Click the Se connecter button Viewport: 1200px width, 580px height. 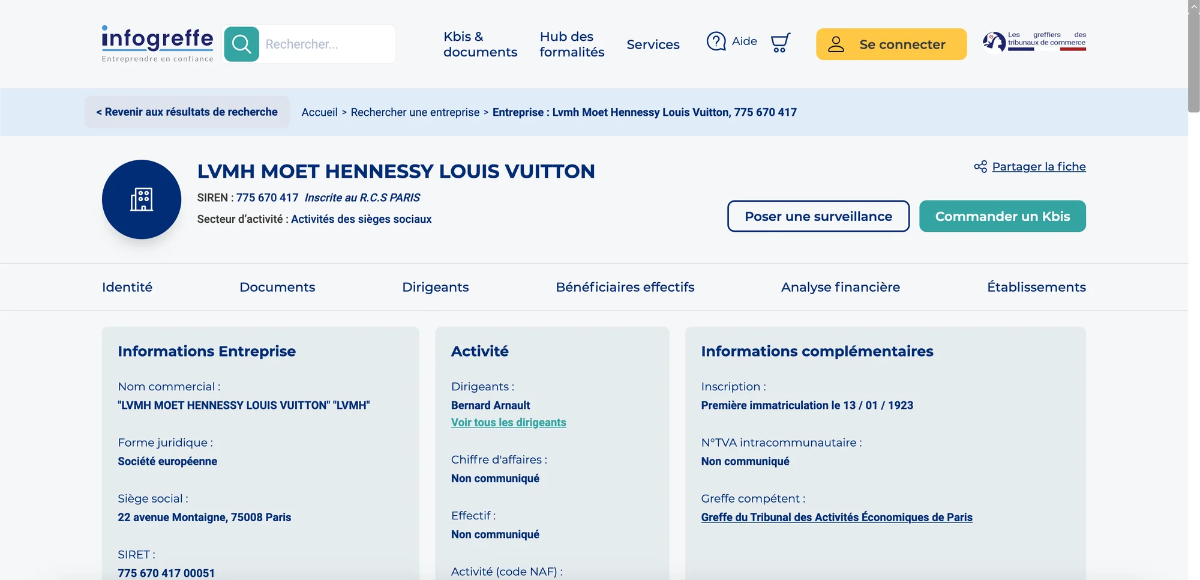coord(891,44)
